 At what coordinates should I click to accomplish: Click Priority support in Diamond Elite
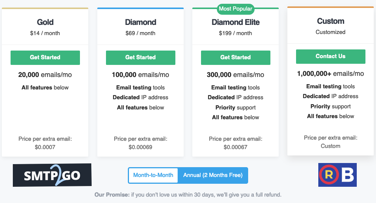click(235, 108)
